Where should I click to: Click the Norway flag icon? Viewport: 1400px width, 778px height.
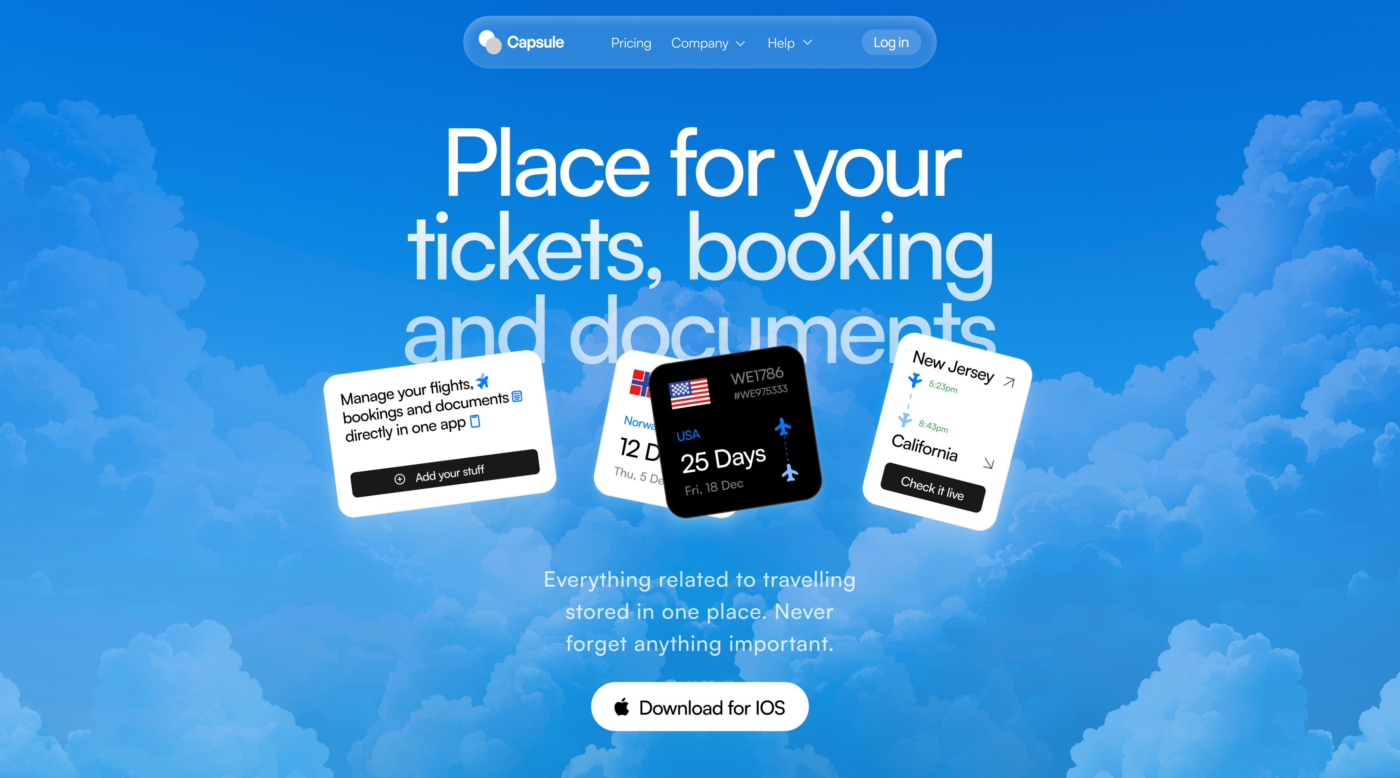tap(640, 383)
